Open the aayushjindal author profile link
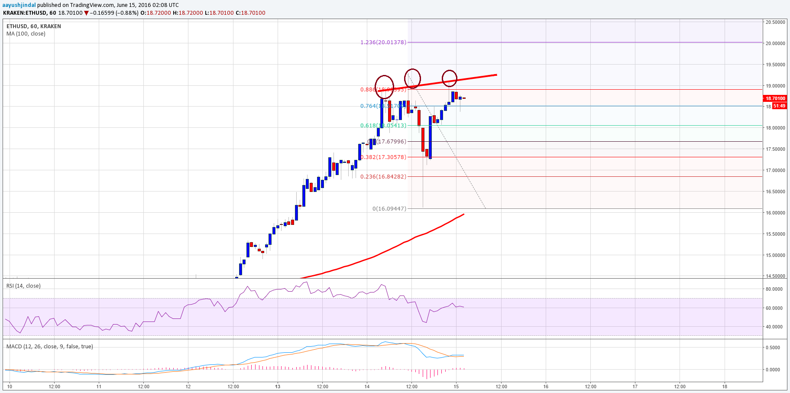Viewport: 790px width, 393px height. click(x=19, y=5)
